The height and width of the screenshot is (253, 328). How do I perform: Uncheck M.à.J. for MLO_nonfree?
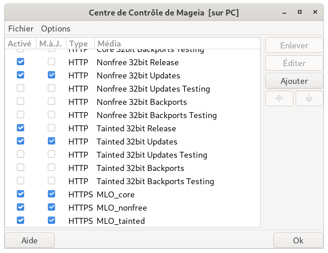51,207
